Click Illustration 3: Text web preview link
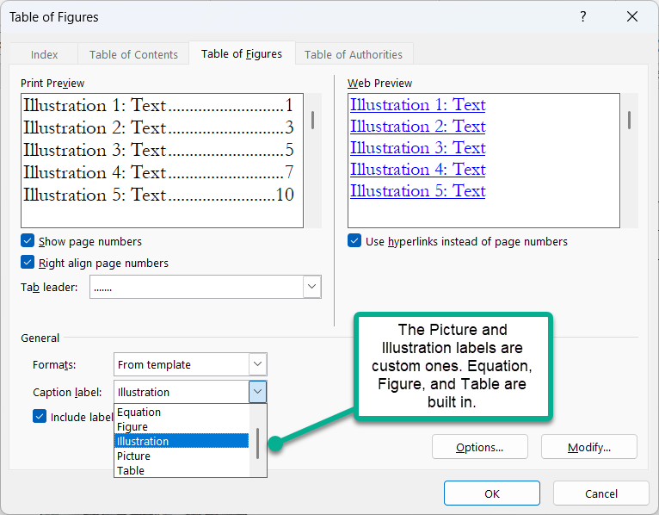Viewport: 659px width, 515px height. [418, 148]
